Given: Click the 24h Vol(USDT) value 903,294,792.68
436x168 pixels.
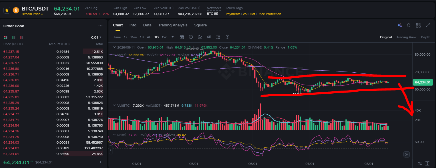Looking at the screenshot, I should click(190, 14).
